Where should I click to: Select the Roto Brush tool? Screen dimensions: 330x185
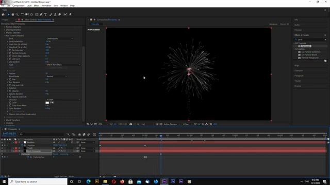click(x=65, y=14)
